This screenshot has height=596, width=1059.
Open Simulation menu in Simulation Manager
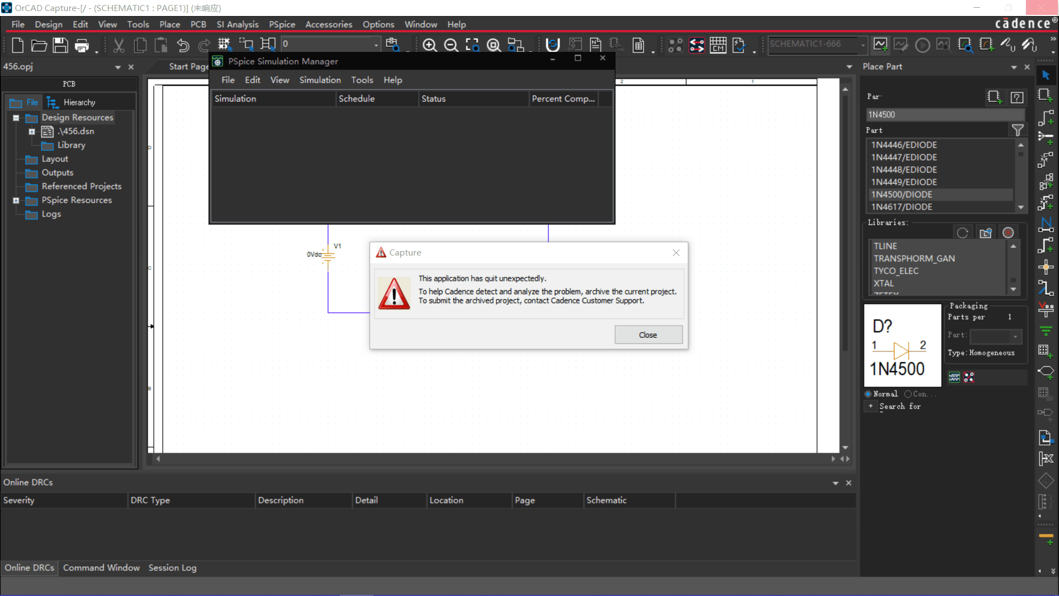click(x=320, y=80)
